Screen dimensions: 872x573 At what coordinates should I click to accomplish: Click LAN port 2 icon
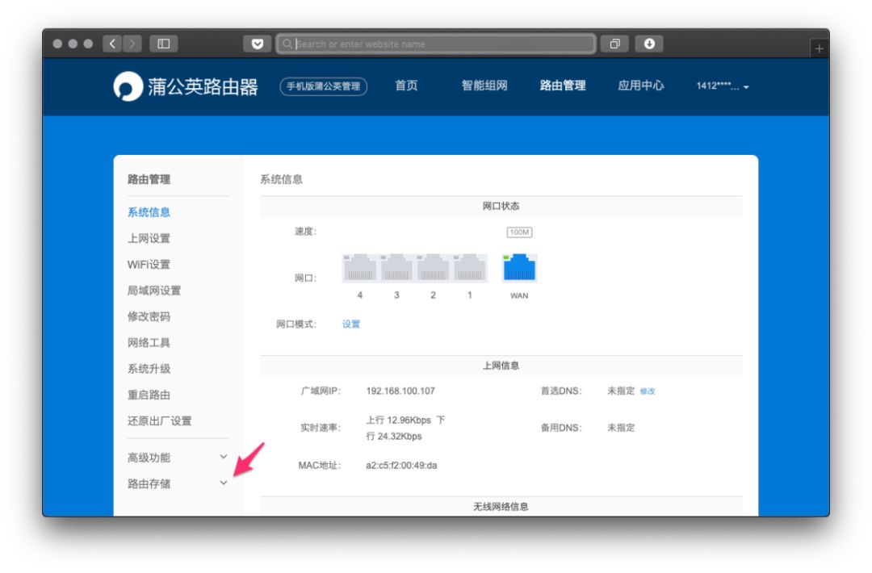tap(433, 268)
